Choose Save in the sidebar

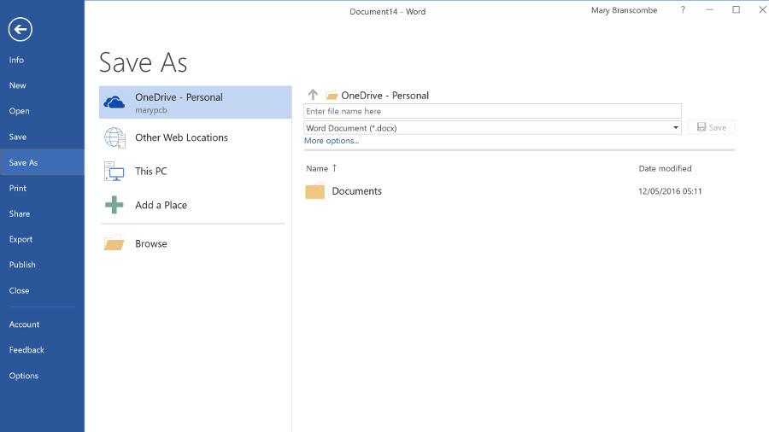coord(42,137)
